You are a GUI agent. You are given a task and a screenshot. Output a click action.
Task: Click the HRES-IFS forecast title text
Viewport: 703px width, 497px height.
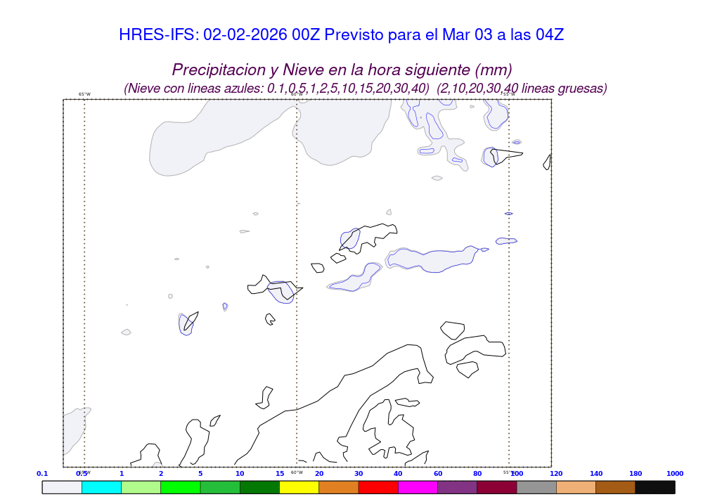341,34
